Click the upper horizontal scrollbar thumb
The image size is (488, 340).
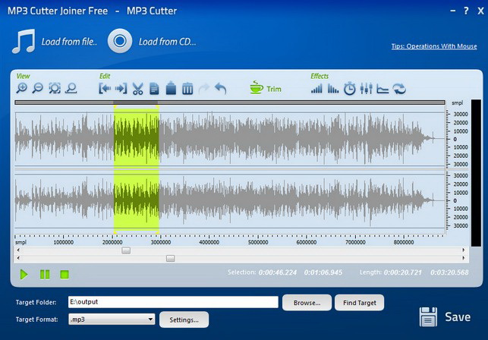[x=126, y=250]
